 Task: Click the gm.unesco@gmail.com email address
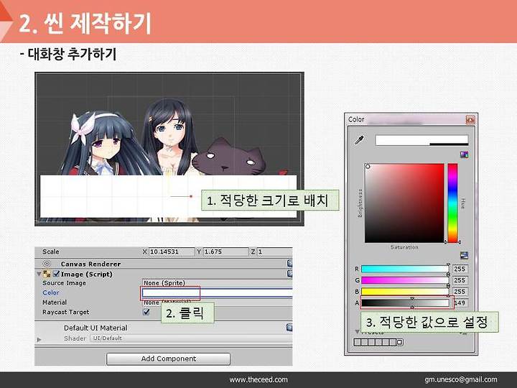(x=461, y=380)
